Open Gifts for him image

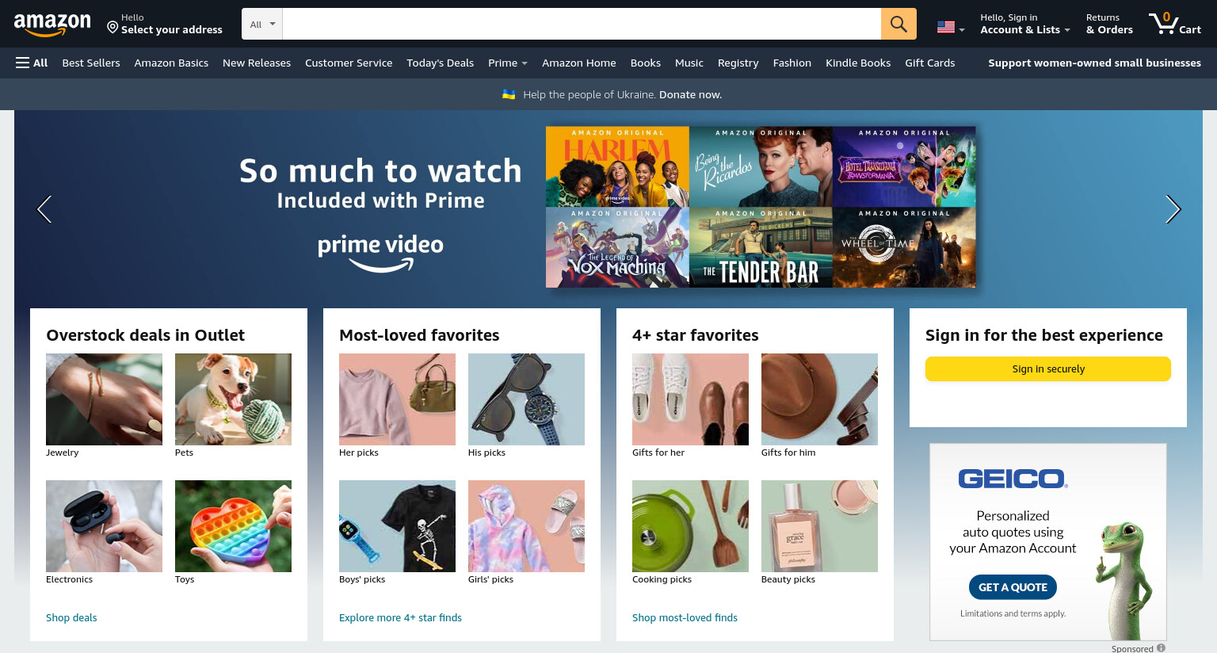click(x=819, y=399)
